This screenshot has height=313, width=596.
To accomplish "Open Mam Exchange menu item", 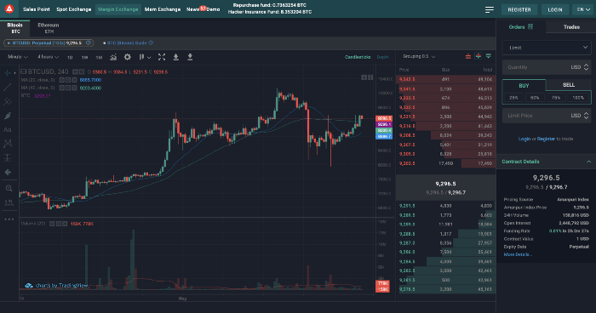I will (163, 9).
